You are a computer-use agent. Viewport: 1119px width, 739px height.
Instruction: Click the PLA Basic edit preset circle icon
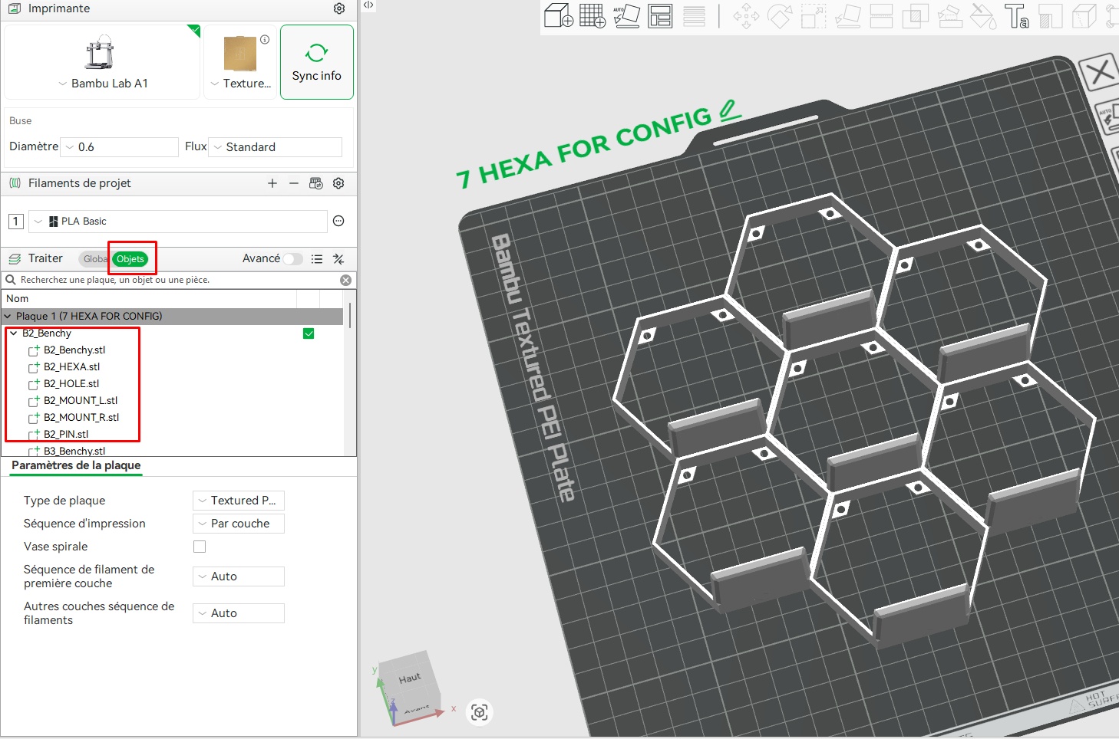coord(338,221)
